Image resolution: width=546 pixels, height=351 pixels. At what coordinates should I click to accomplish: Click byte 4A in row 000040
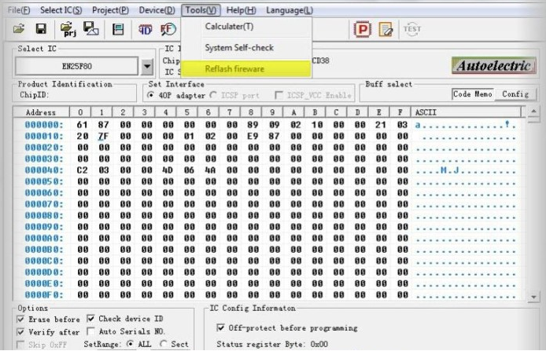point(210,170)
